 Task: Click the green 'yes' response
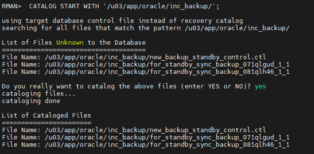coord(260,86)
